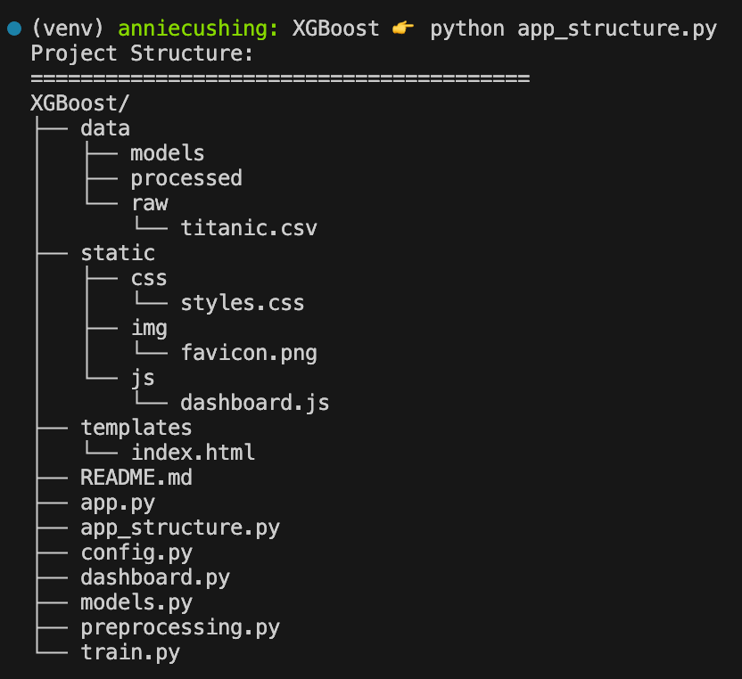742x679 pixels.
Task: Click the 'favicon.png' file name
Action: pos(249,353)
